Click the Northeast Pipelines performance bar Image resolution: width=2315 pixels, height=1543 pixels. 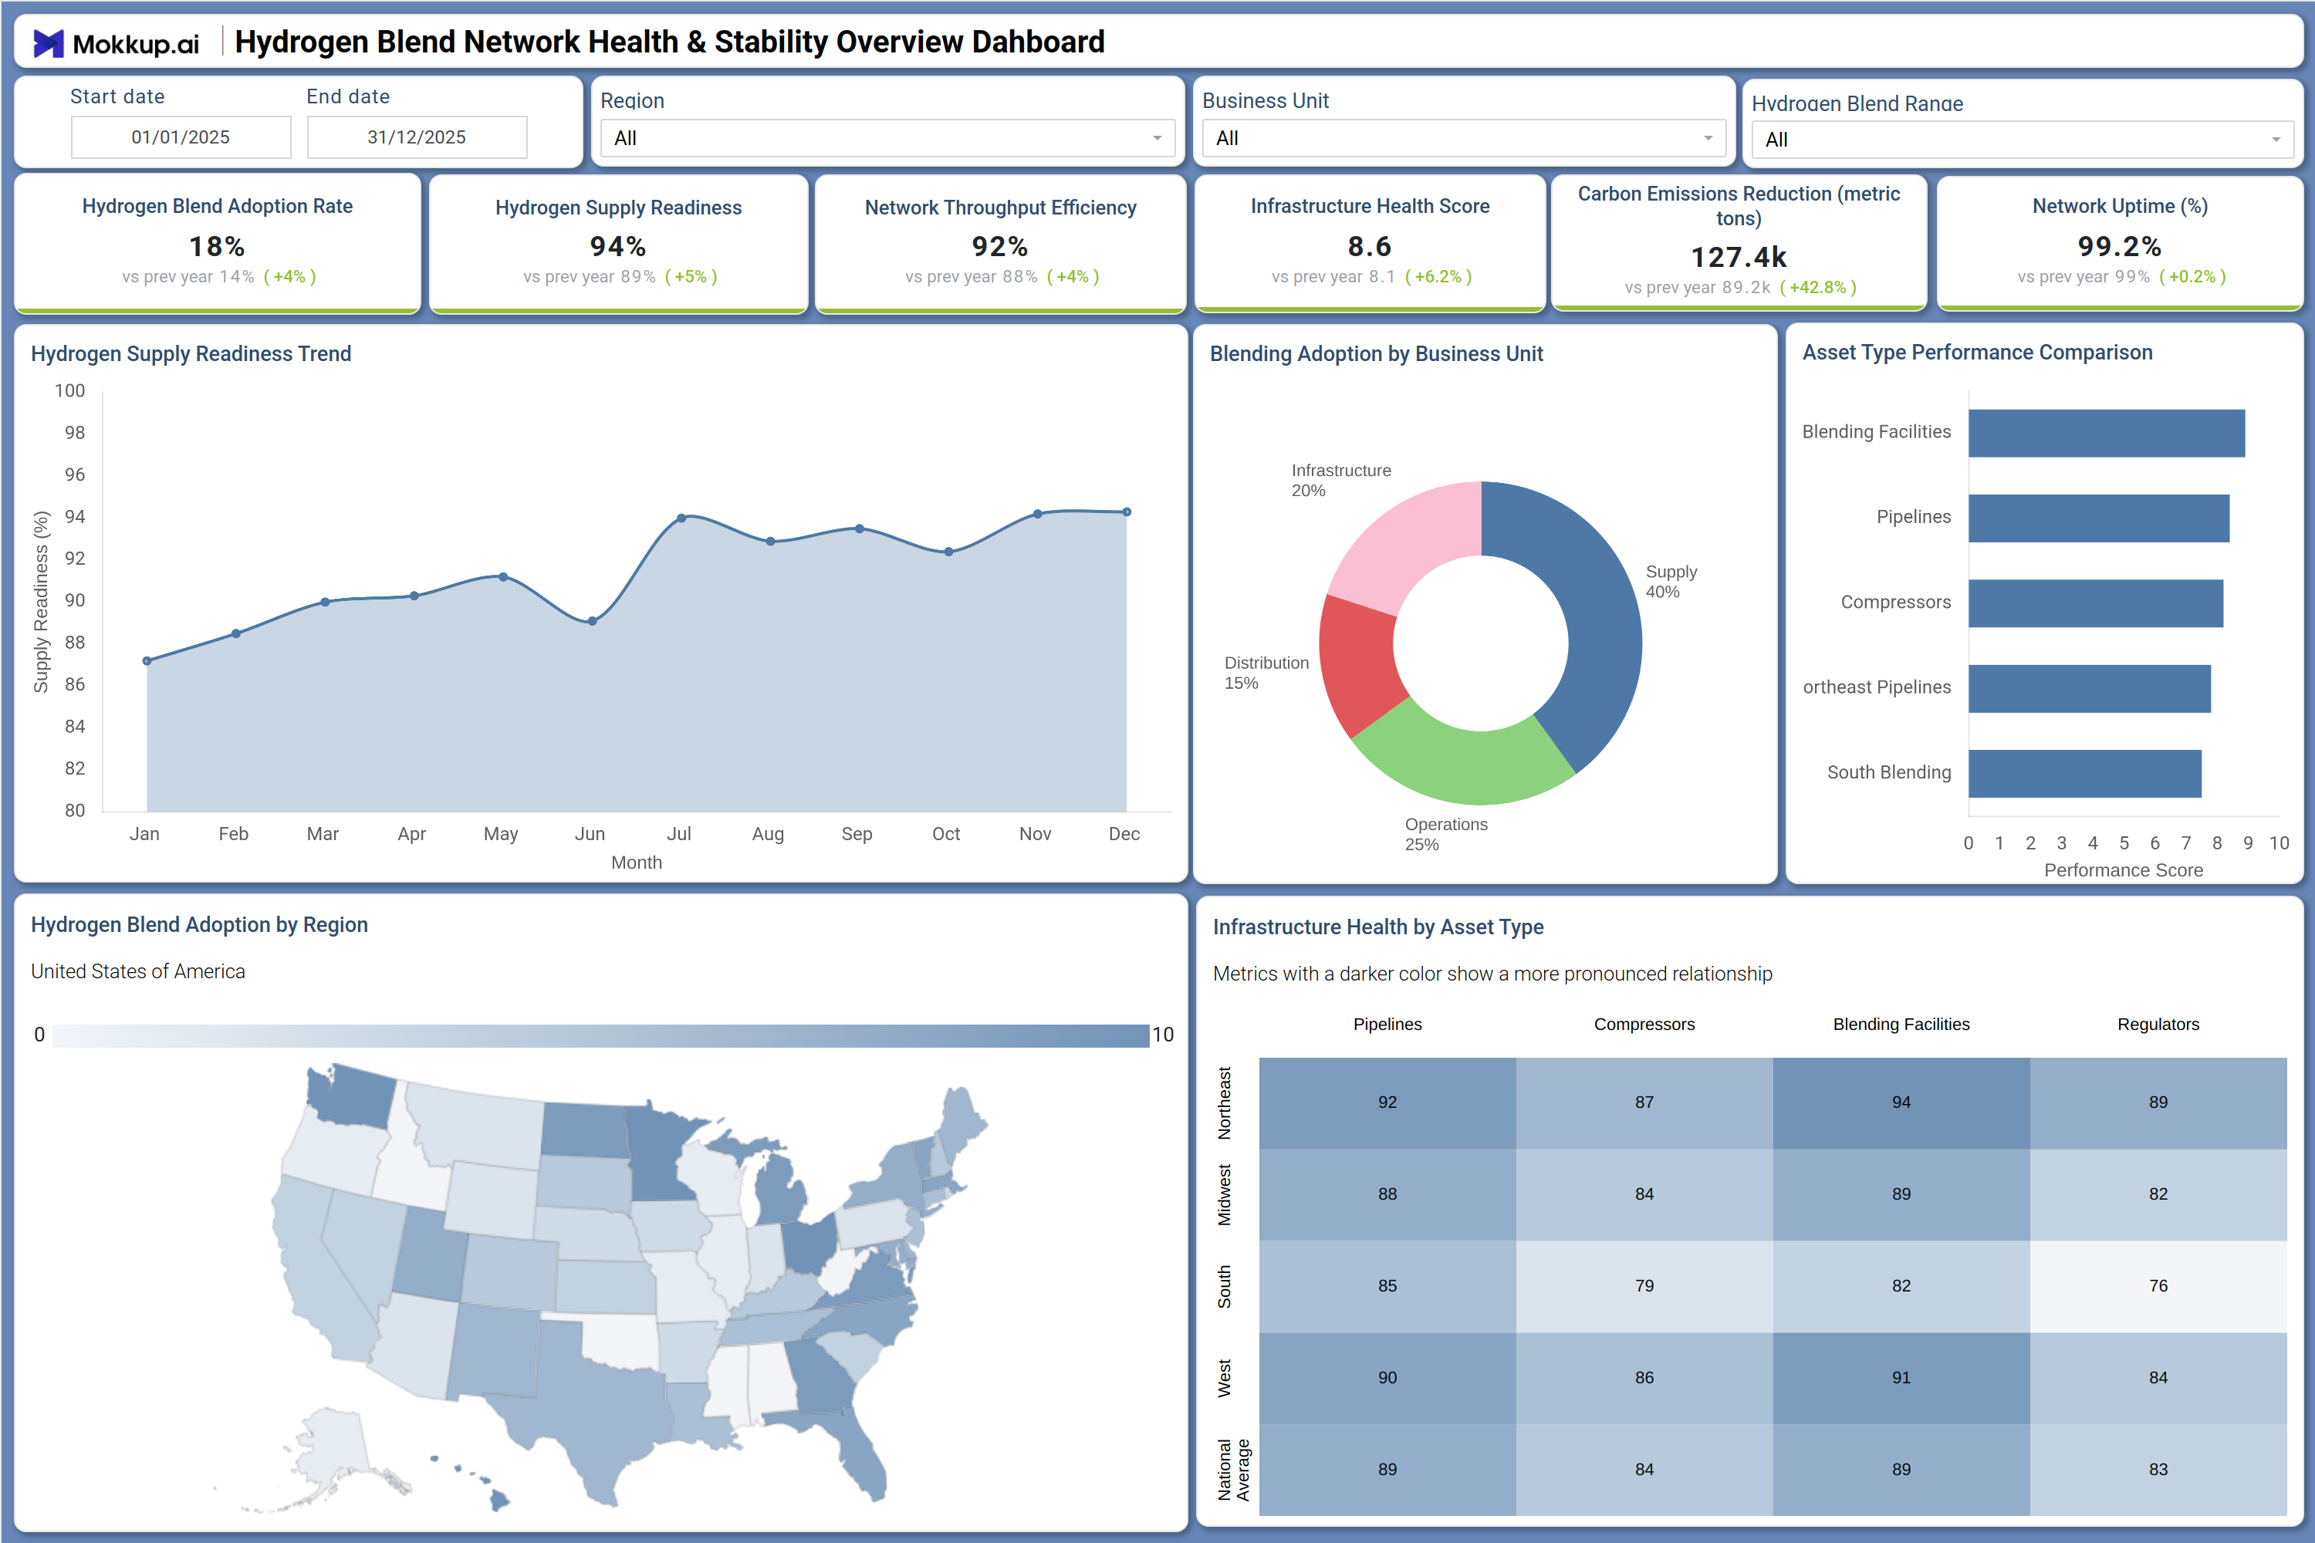pos(2090,689)
